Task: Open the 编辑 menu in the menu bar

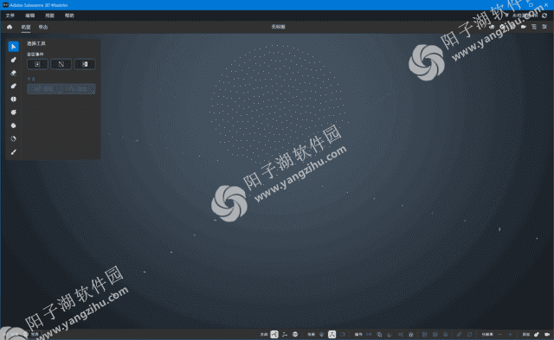Action: (30, 16)
